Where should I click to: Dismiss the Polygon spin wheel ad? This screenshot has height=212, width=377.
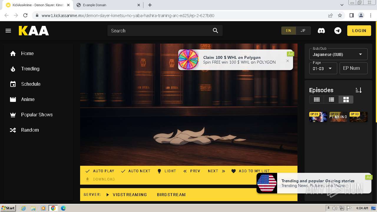pos(287,61)
